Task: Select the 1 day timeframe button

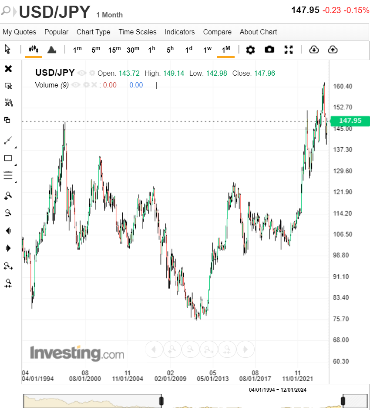Action: coord(189,49)
